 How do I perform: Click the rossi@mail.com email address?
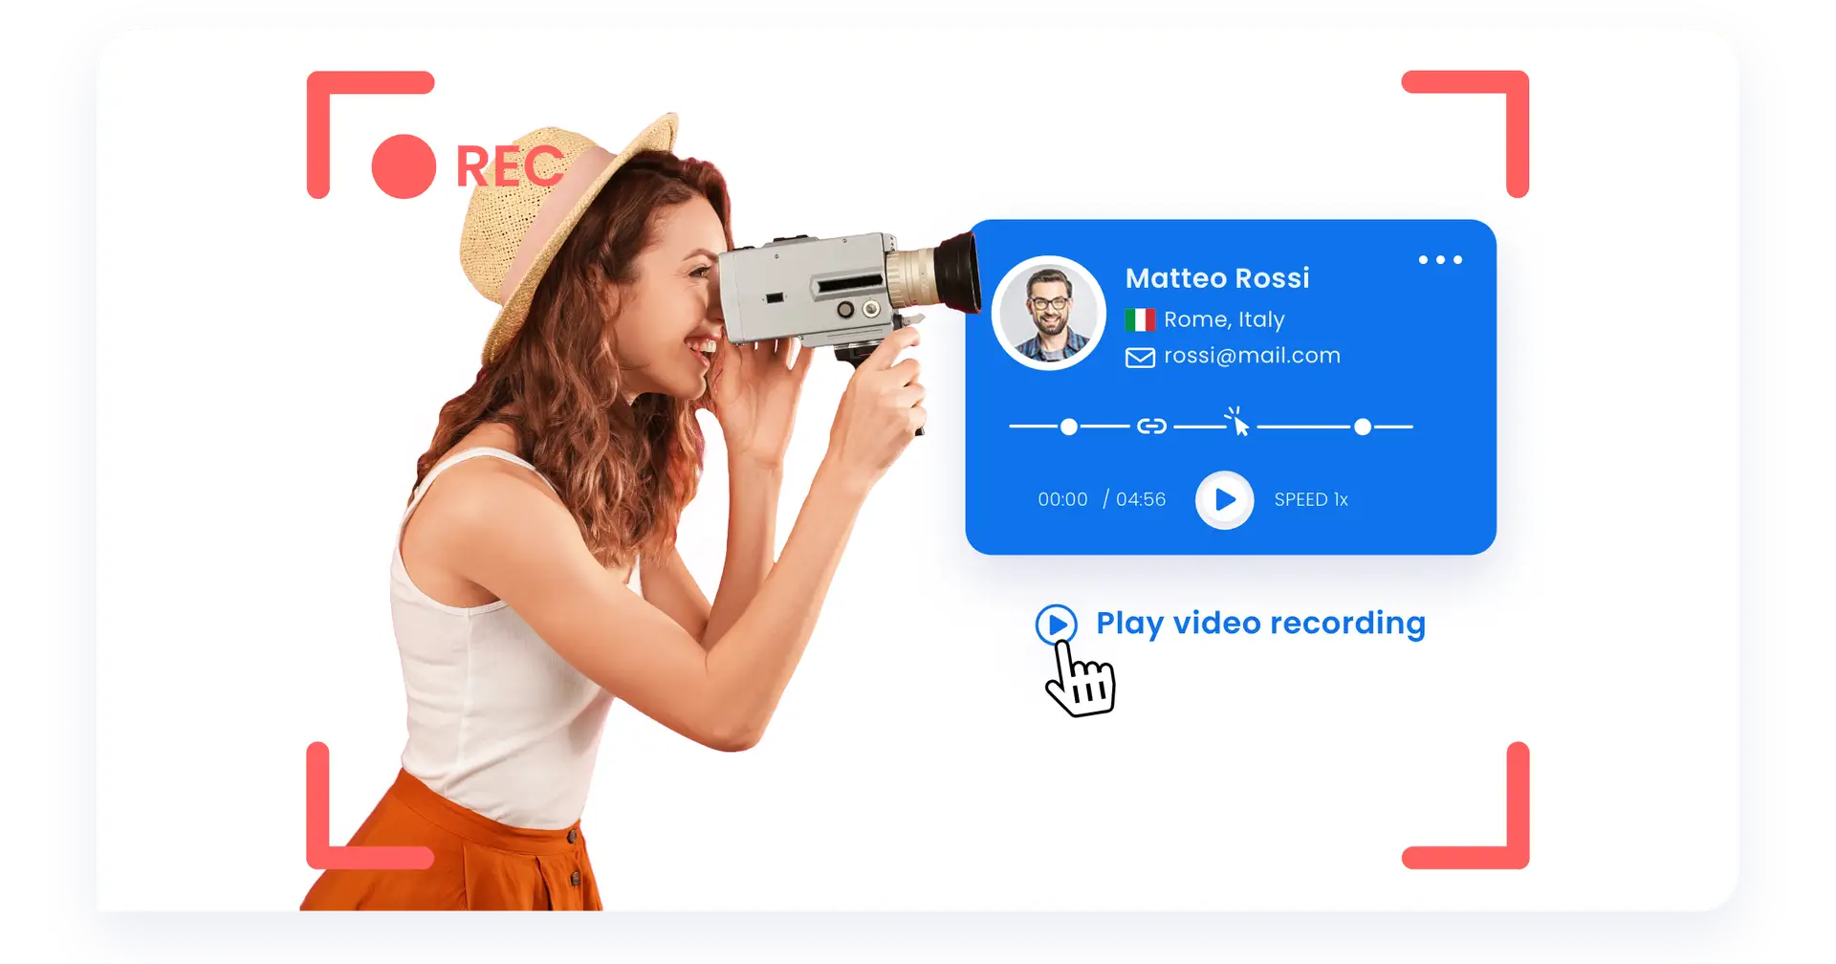[x=1252, y=356]
